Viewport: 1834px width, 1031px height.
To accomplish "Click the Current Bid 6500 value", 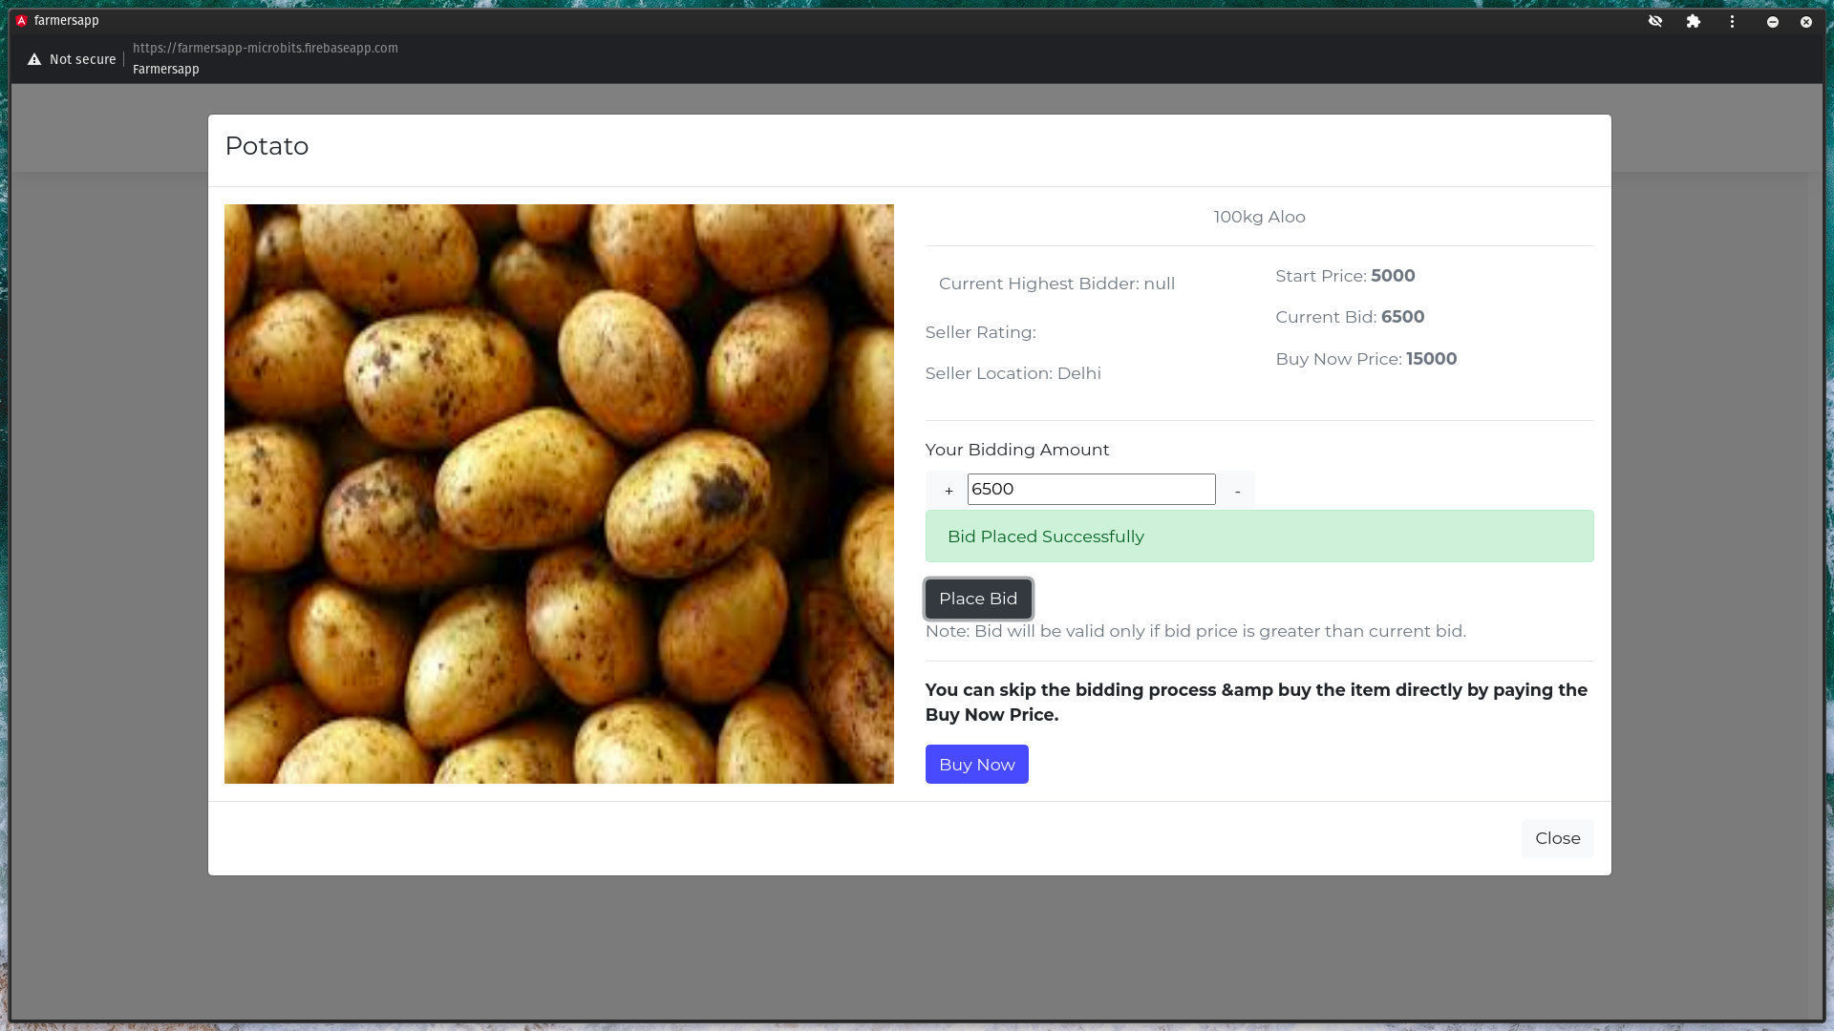I will coord(1402,316).
